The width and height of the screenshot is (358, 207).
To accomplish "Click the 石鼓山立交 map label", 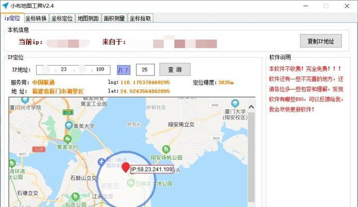I will pos(83,178).
